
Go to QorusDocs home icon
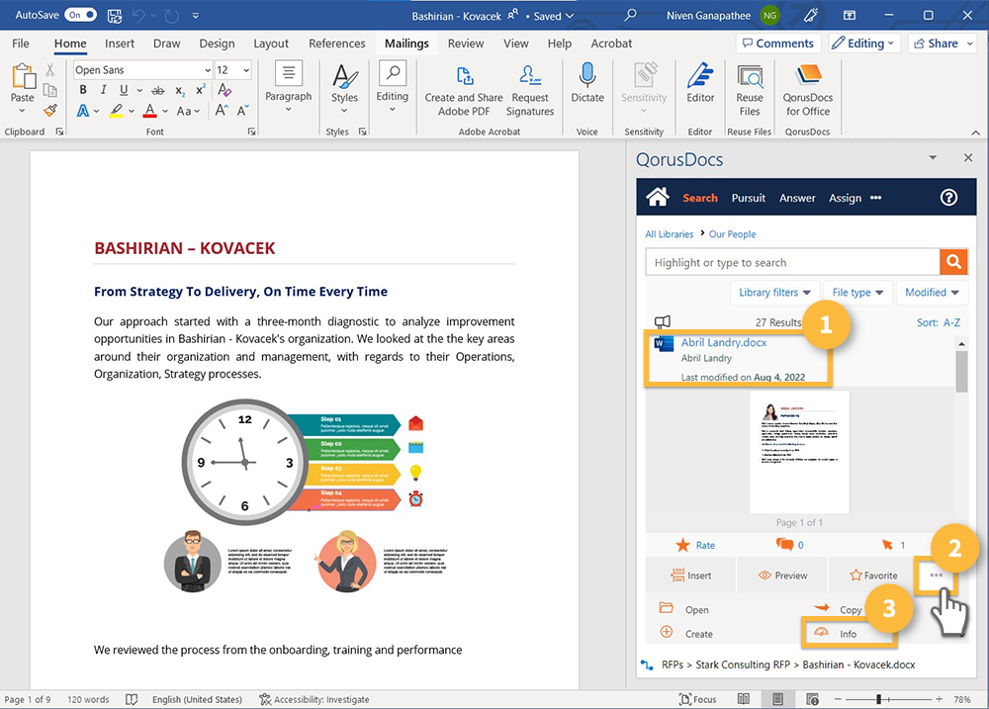658,198
